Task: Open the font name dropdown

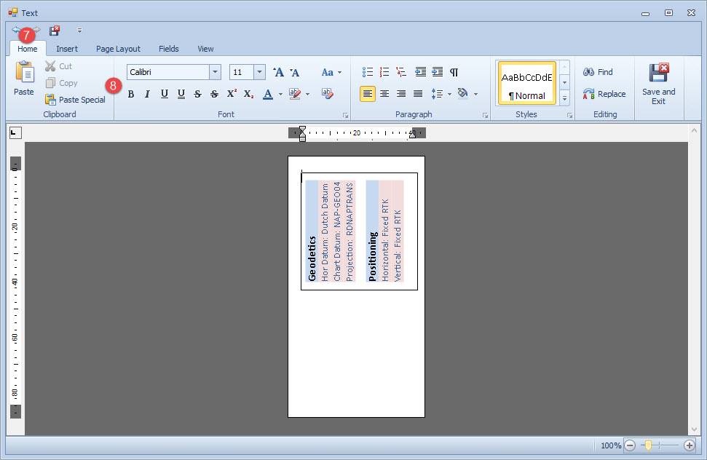Action: click(x=215, y=72)
